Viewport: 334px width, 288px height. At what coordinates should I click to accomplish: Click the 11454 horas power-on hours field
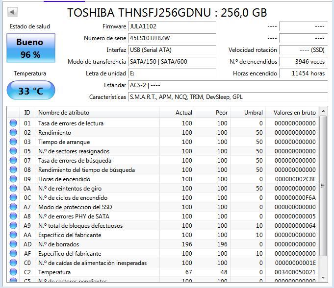click(303, 73)
